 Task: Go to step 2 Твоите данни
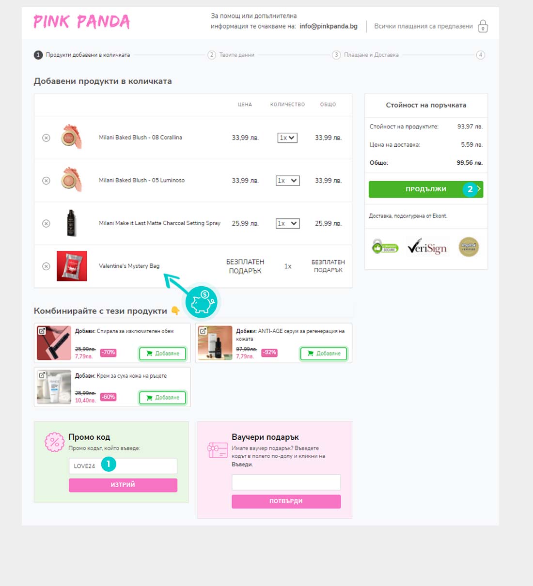[231, 55]
